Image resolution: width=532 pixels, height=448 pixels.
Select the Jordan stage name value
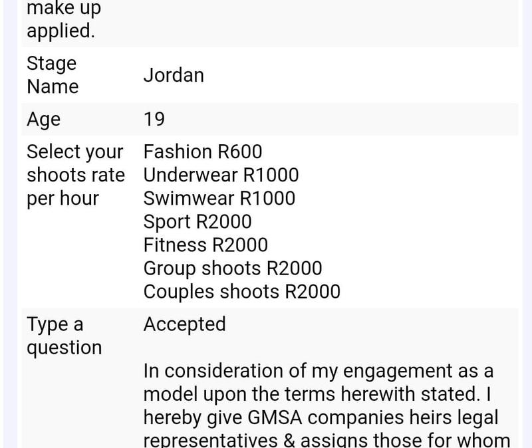coord(174,75)
